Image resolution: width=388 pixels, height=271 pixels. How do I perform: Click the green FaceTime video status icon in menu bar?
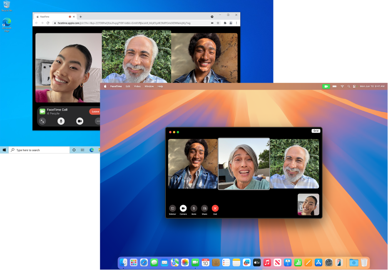tap(326, 86)
